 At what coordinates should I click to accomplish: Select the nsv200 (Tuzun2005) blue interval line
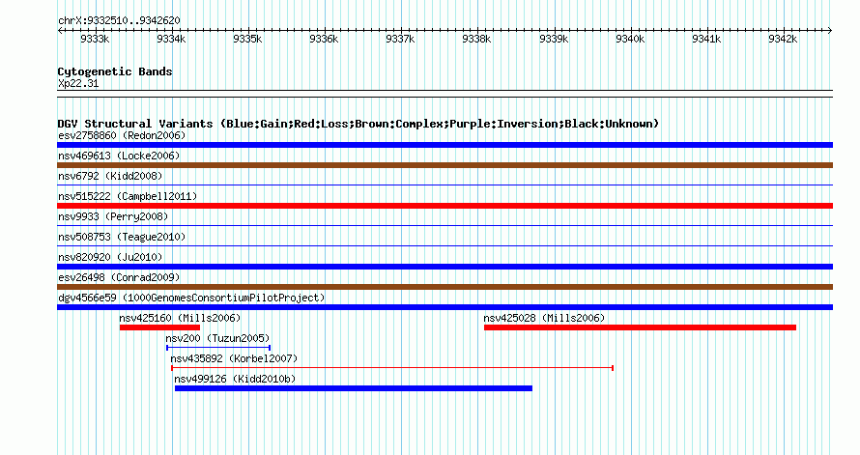[218, 348]
